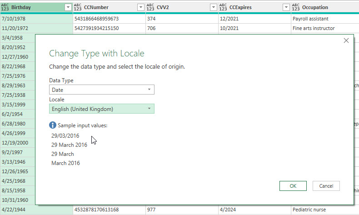The height and width of the screenshot is (215, 359).
Task: Click the sample input values info icon
Action: pos(53,125)
